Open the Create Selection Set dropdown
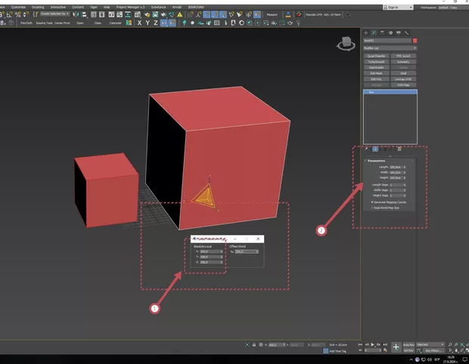 [x=55, y=14]
